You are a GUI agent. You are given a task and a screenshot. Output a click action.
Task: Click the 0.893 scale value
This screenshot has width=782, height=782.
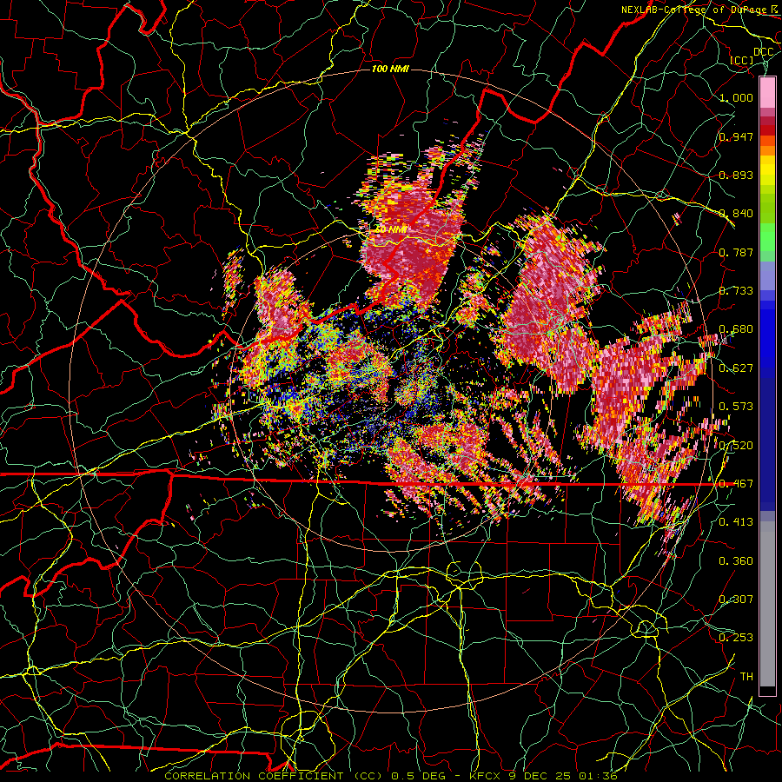tap(736, 175)
